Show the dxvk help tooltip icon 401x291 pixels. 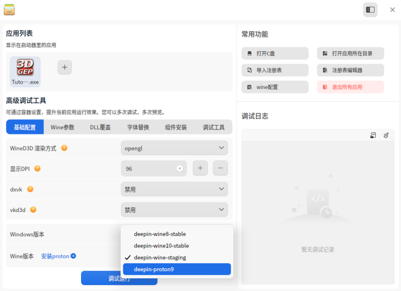point(30,189)
